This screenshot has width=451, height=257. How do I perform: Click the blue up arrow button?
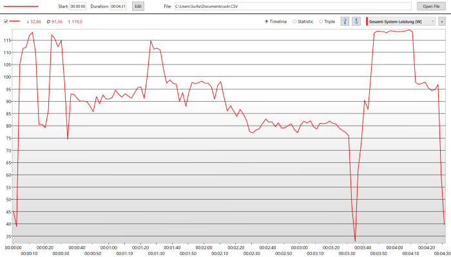point(345,21)
